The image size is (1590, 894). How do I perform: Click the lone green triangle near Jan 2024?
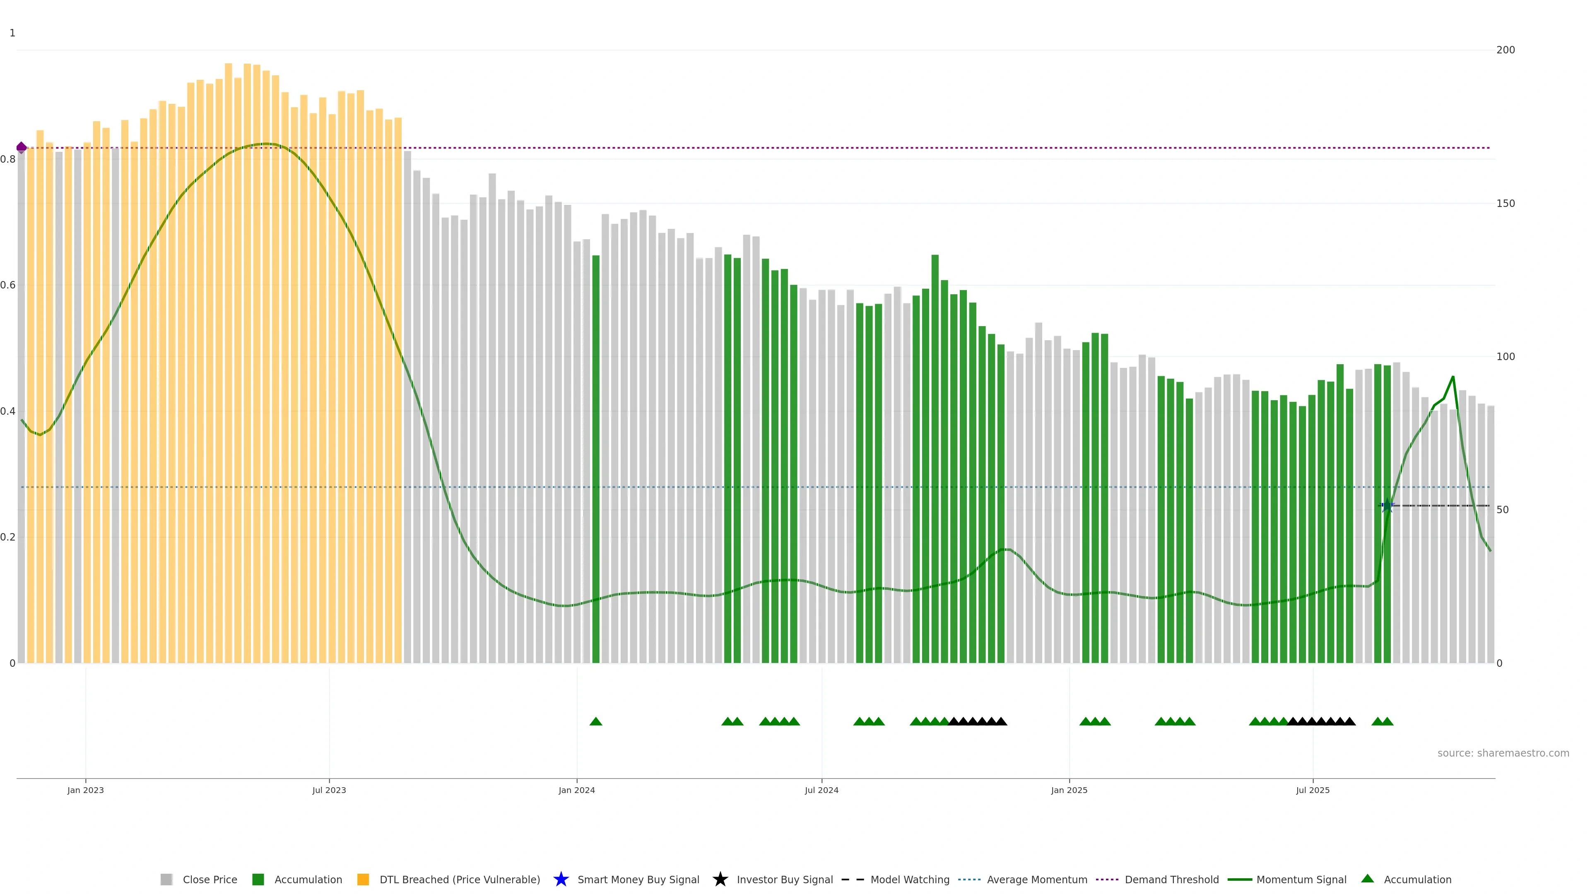(x=596, y=721)
